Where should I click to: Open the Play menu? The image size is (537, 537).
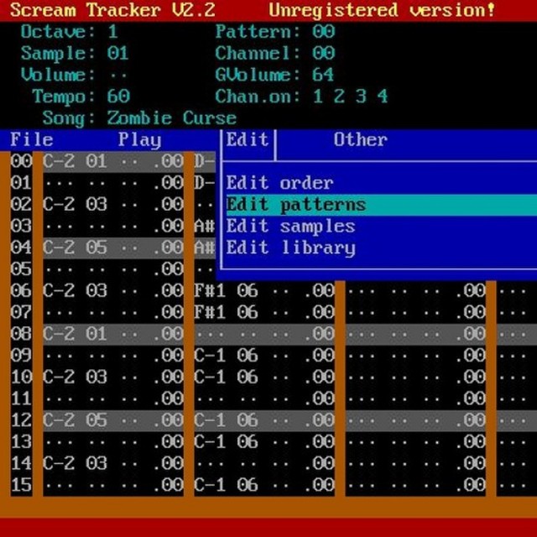[x=140, y=140]
